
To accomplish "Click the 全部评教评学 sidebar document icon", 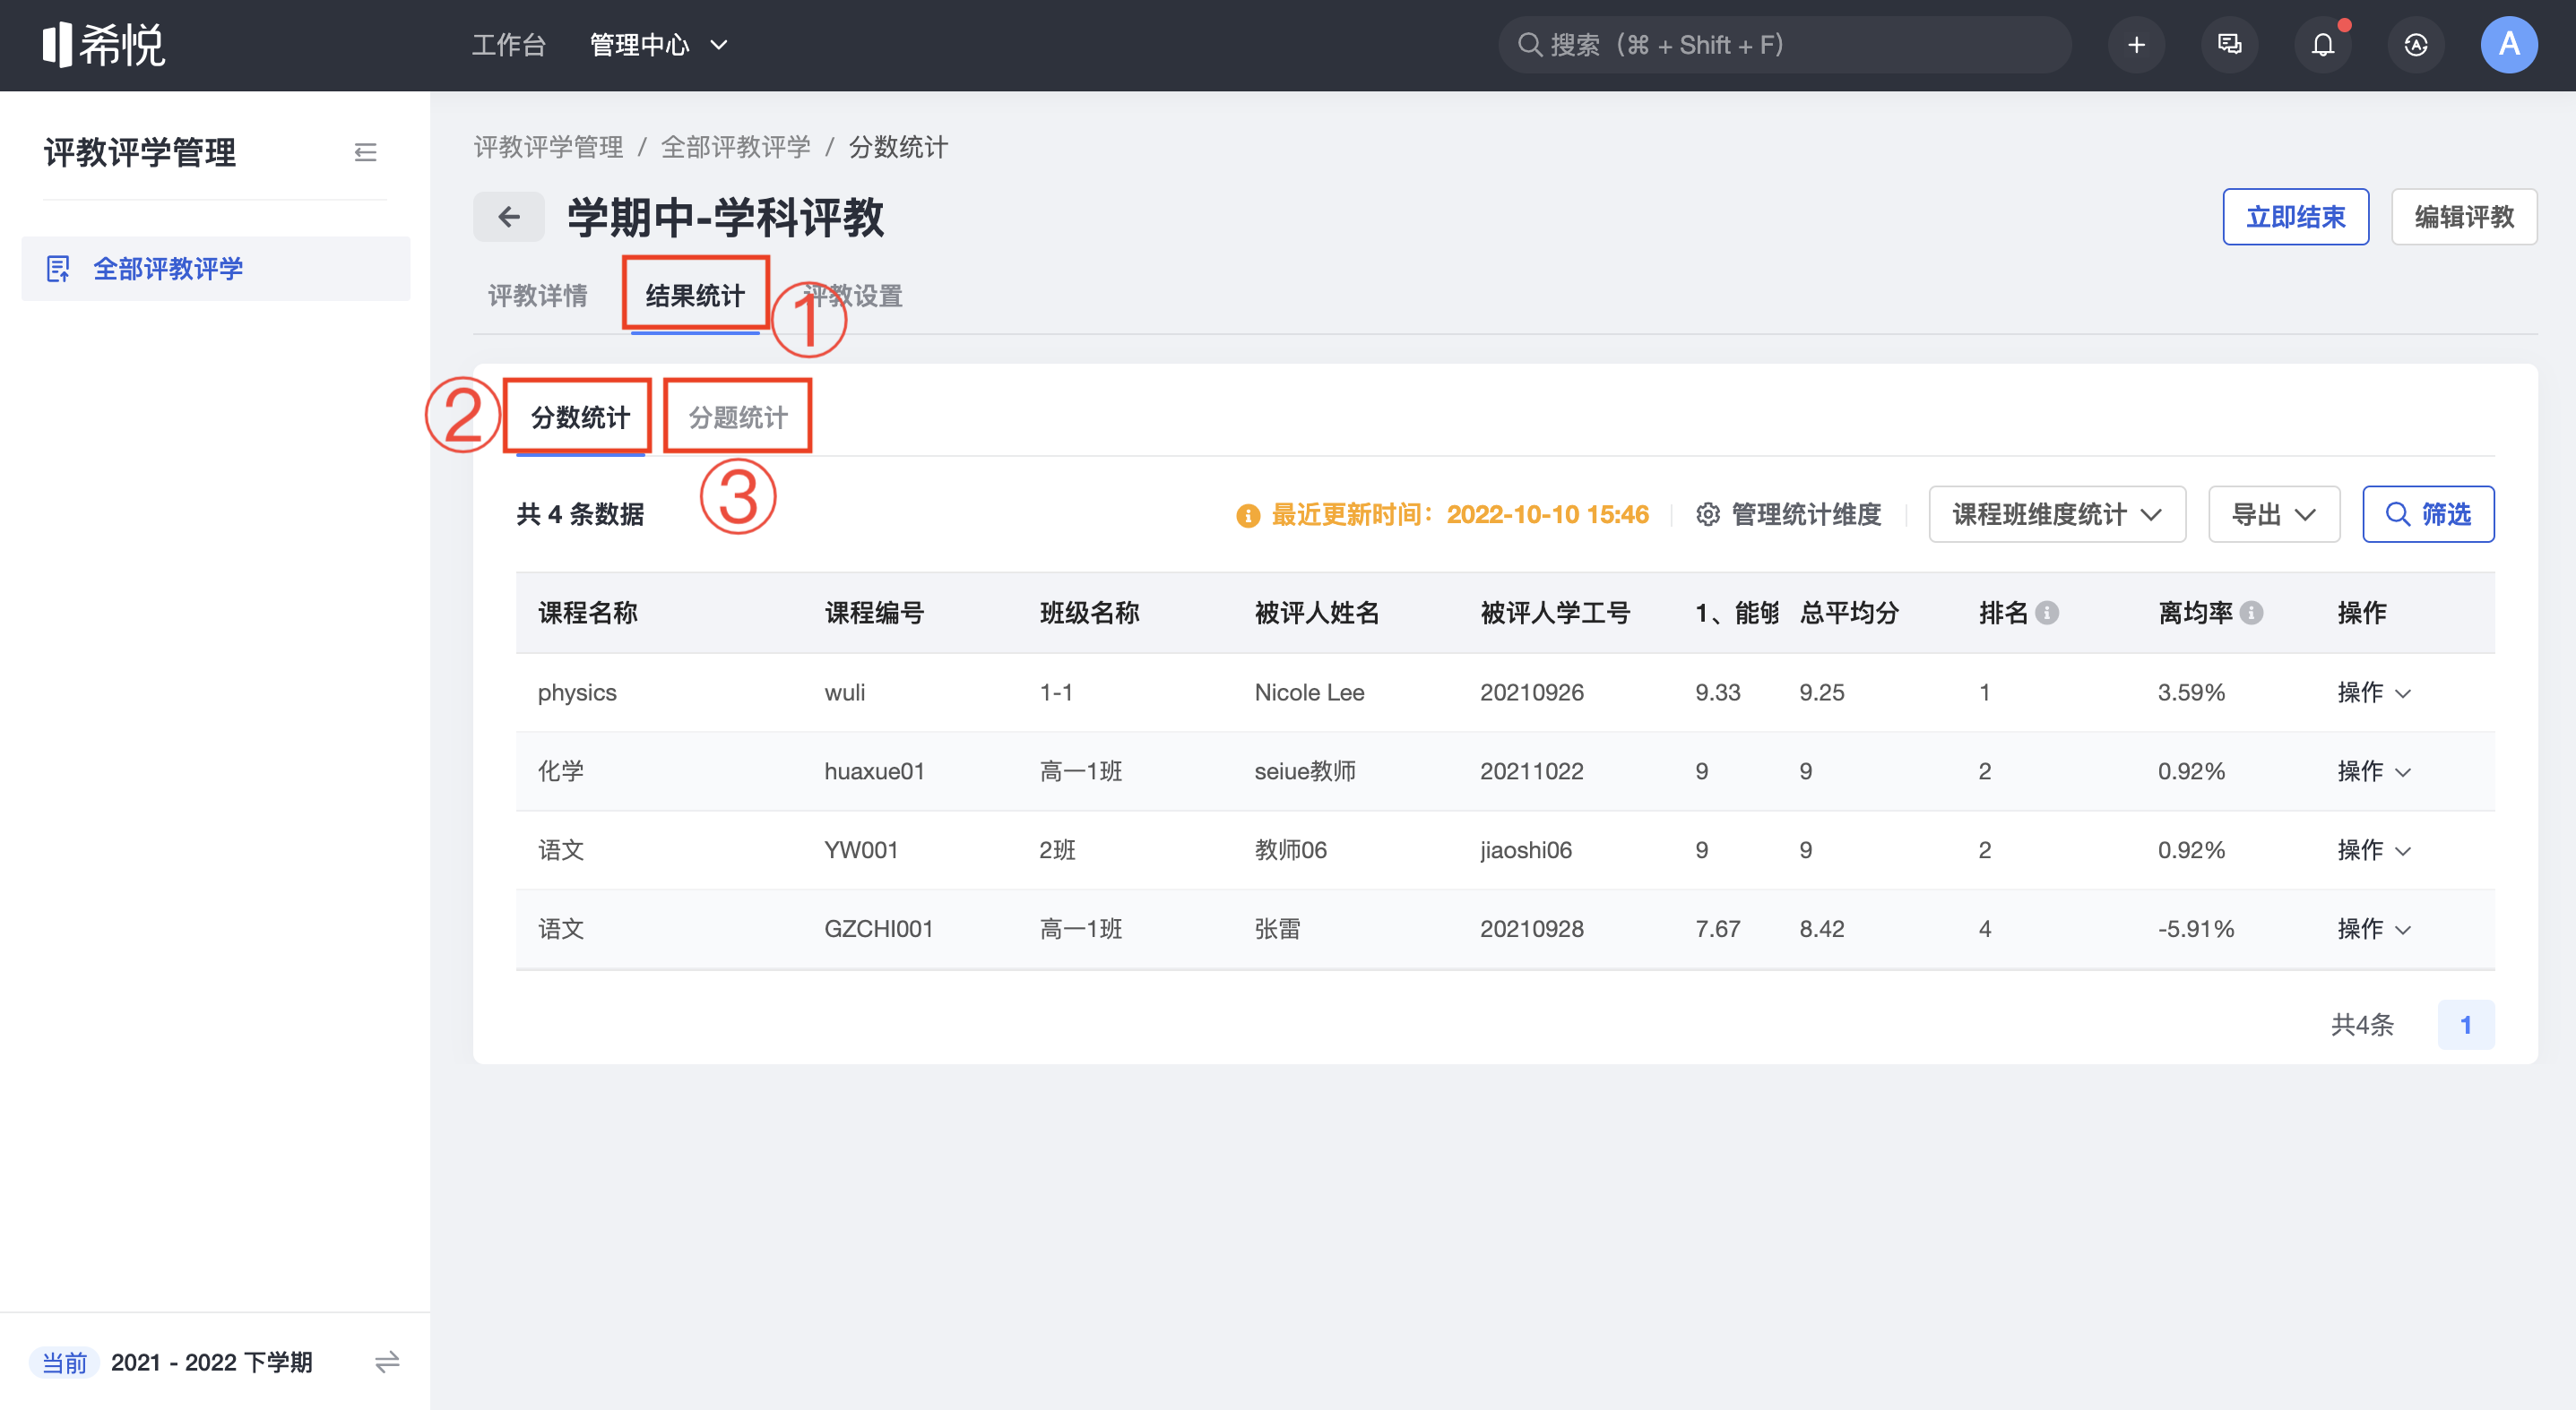I will tap(58, 269).
